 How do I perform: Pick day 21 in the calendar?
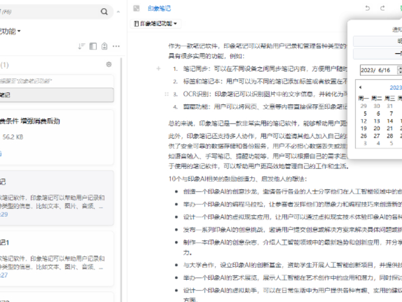click(390, 129)
